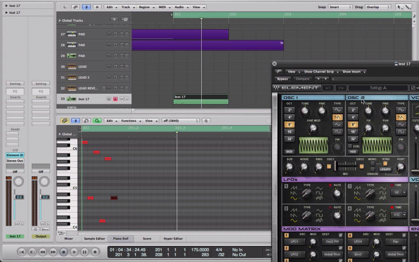Select OSC 1 8' octave button

[x=289, y=124]
